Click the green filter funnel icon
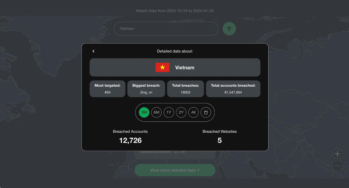Viewport: 349px width, 188px height. point(229,29)
